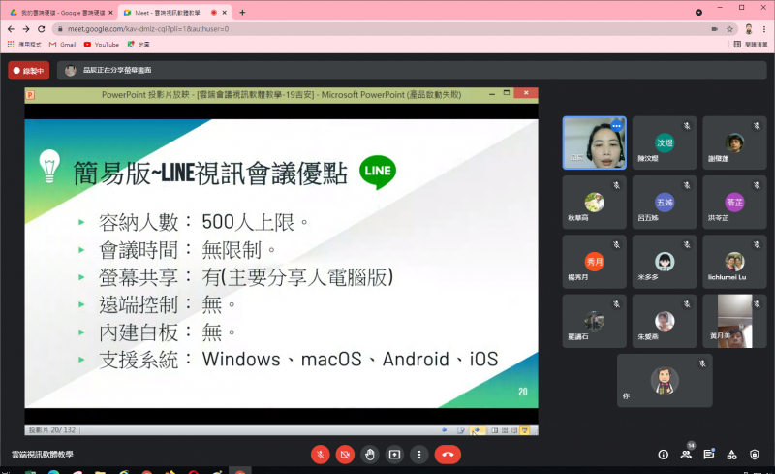The image size is (775, 474).
Task: Click slide counter 投影片 20/132
Action: (52, 430)
